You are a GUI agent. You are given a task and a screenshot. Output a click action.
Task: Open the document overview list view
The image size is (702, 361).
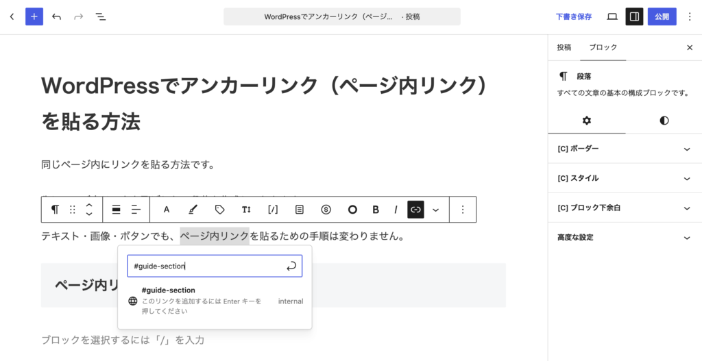tap(101, 16)
